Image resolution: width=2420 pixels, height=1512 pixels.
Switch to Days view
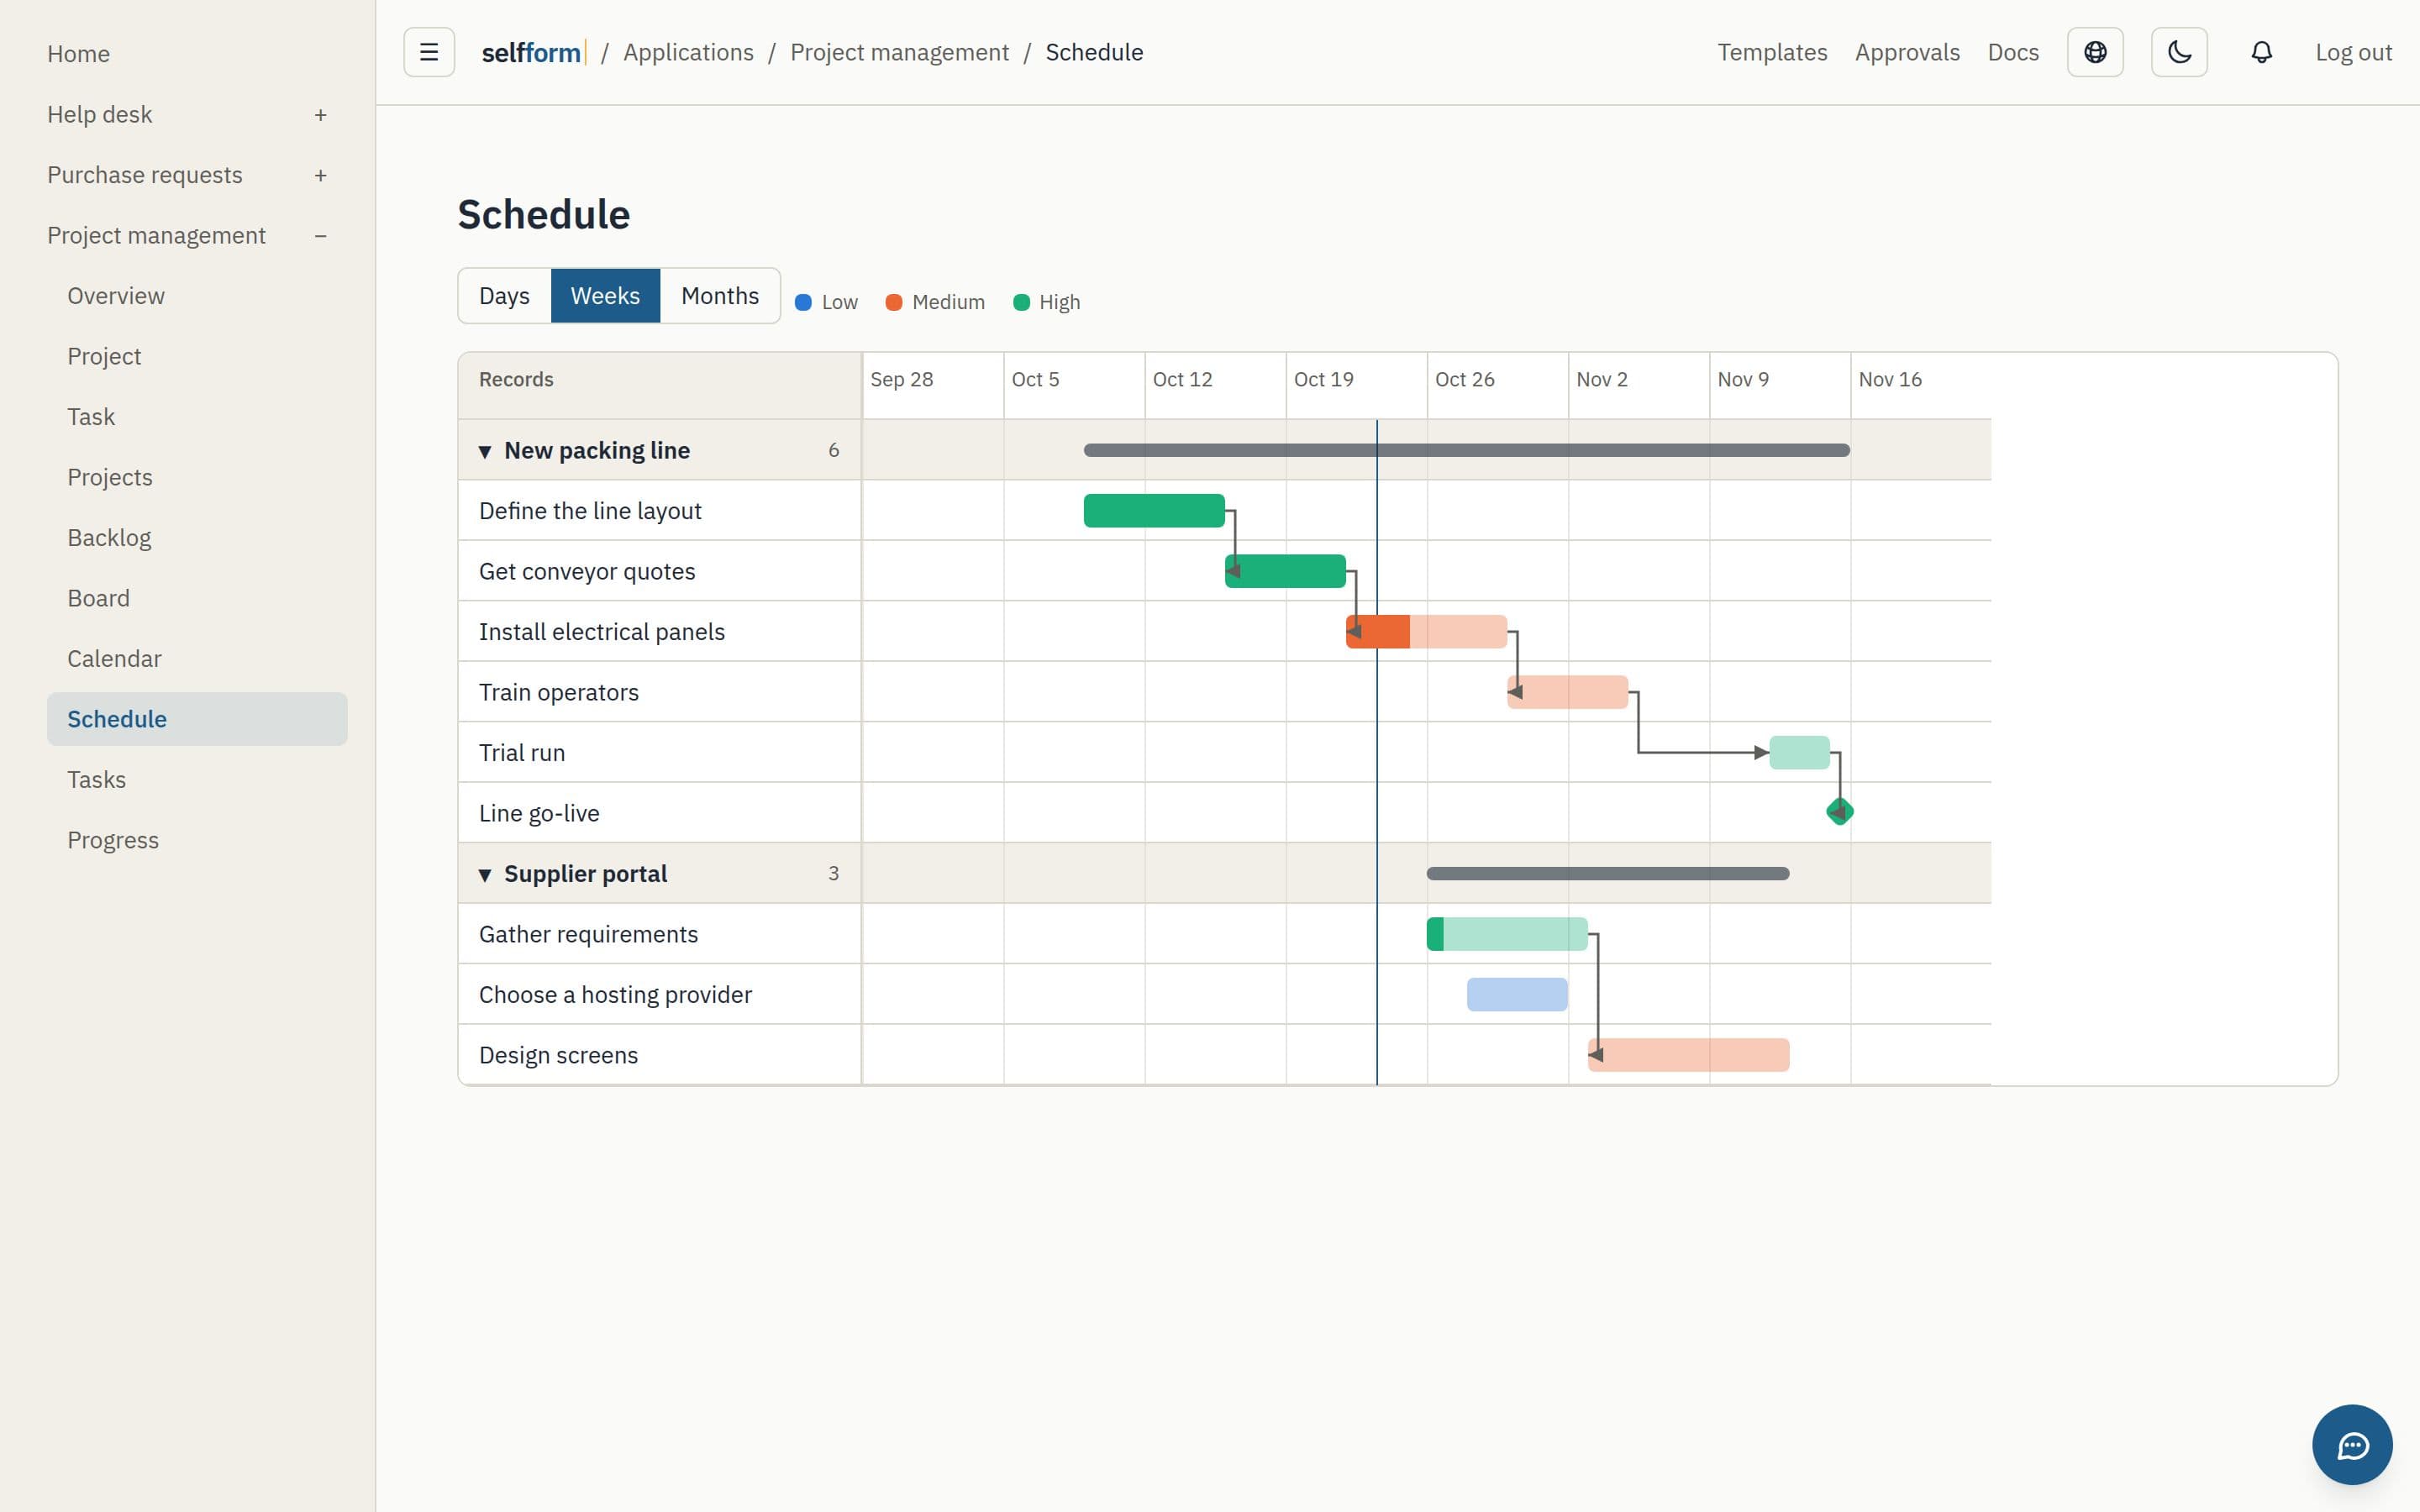click(x=504, y=296)
